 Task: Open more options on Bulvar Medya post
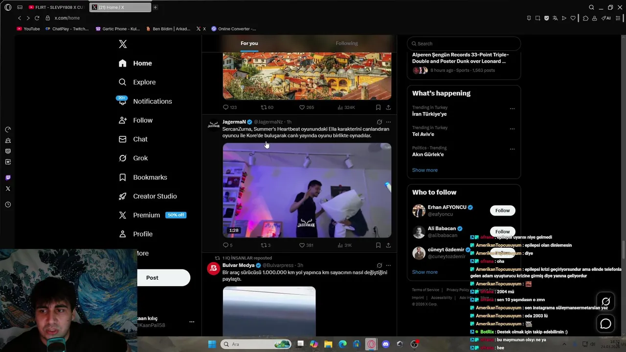[388, 265]
